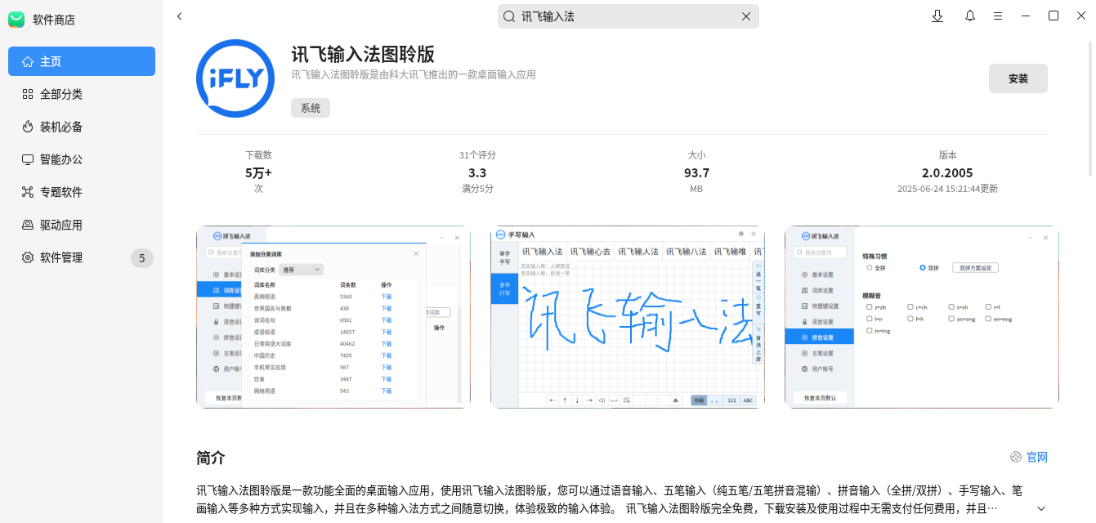The width and height of the screenshot is (1096, 523).
Task: Click the search magnifier icon
Action: point(509,16)
